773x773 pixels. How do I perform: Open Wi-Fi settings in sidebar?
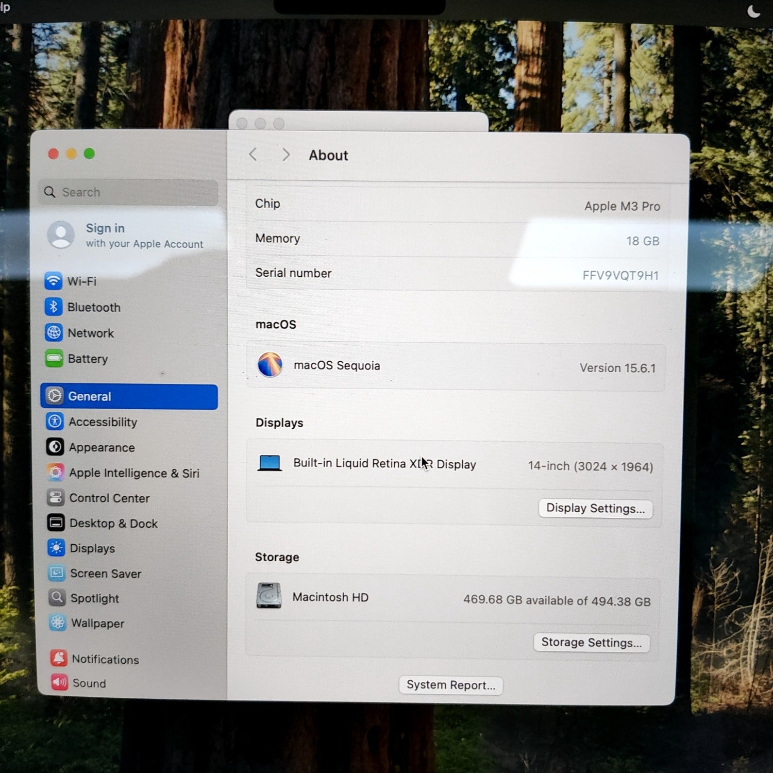[x=81, y=281]
